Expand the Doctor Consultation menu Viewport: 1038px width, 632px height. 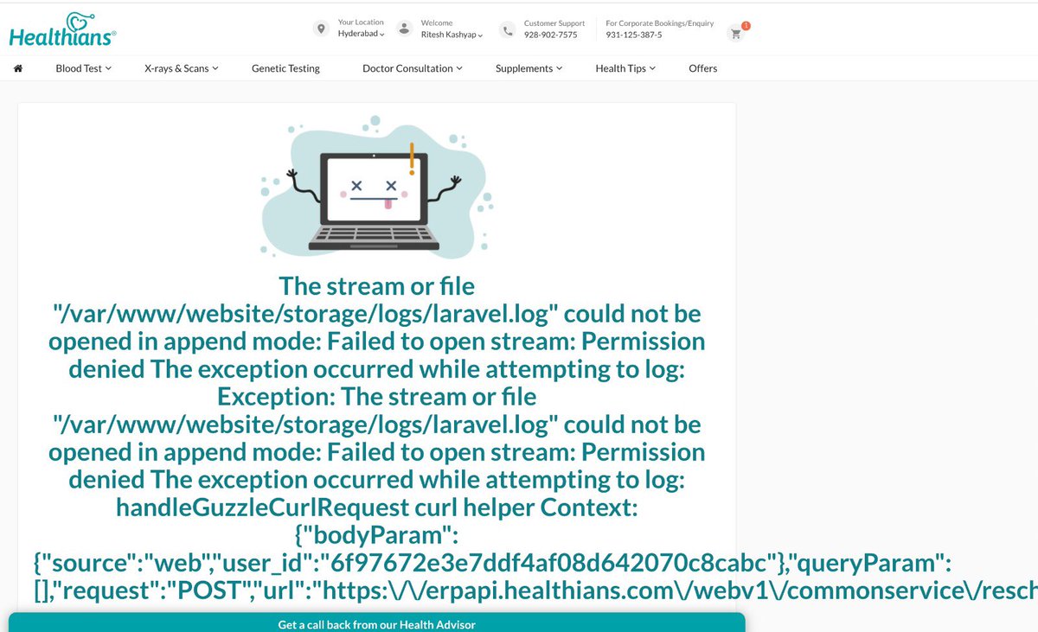pos(413,68)
